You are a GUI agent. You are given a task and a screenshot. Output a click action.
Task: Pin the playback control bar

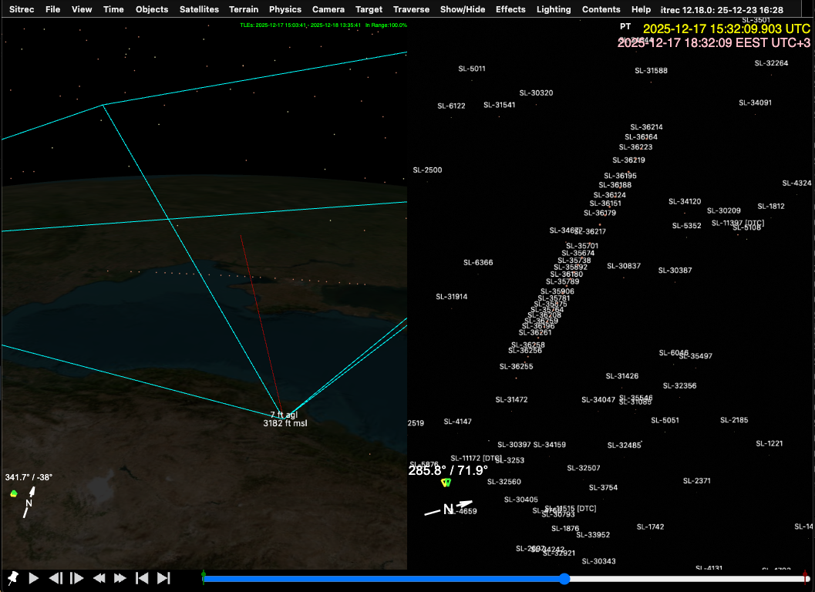pos(12,577)
